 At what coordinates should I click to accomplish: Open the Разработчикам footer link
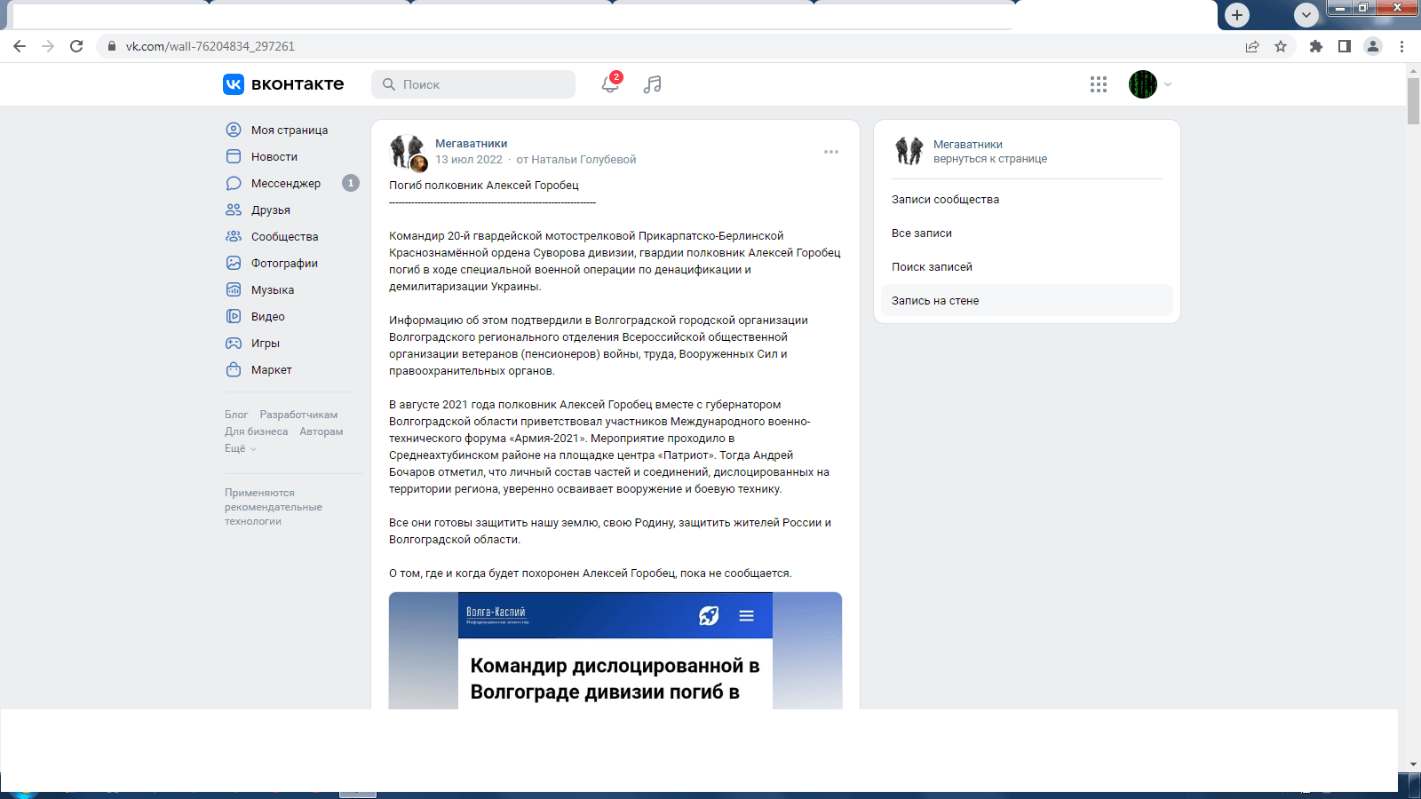[x=298, y=415]
